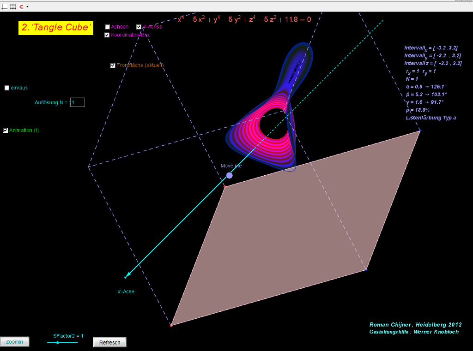
Task: Click the 'Move me' draggable point
Action: tap(229, 175)
